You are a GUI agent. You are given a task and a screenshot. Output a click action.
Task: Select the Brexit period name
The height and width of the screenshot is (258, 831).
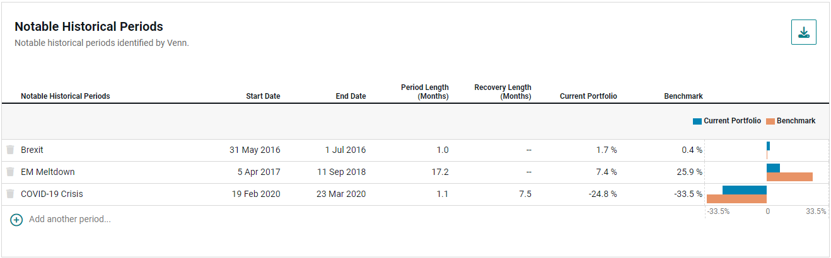pos(32,150)
